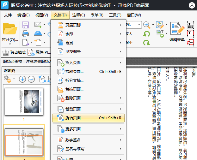The image size is (197, 160).
Task: Shrink thumbnails with minus icon
Action: pos(31,79)
